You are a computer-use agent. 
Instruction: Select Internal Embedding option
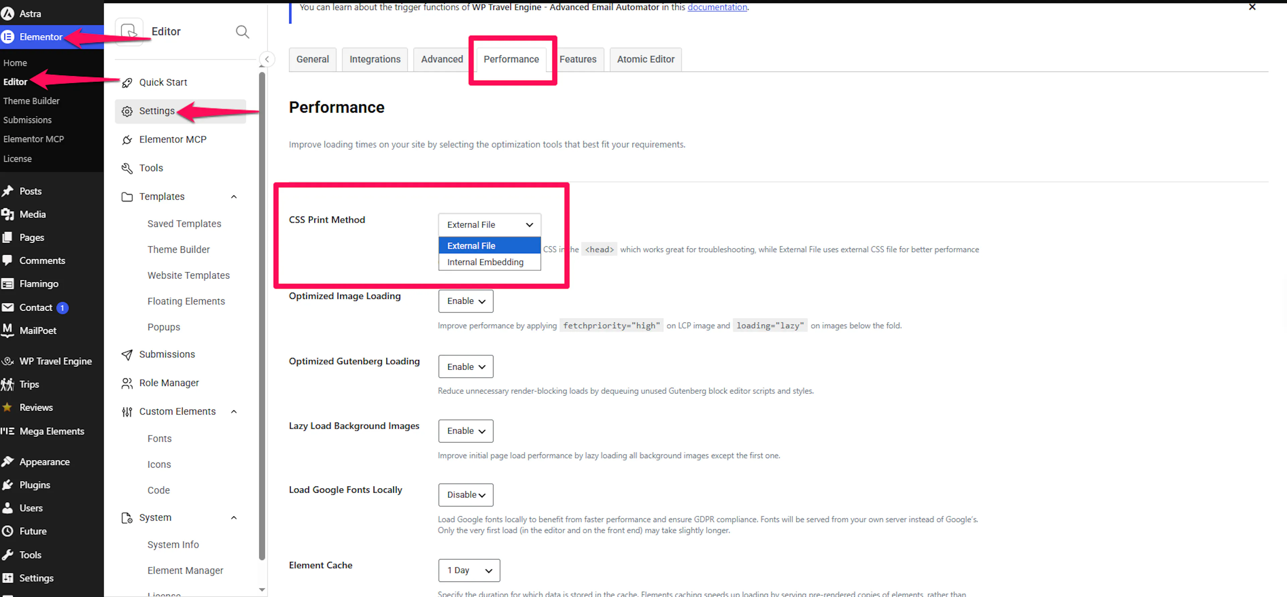click(489, 262)
